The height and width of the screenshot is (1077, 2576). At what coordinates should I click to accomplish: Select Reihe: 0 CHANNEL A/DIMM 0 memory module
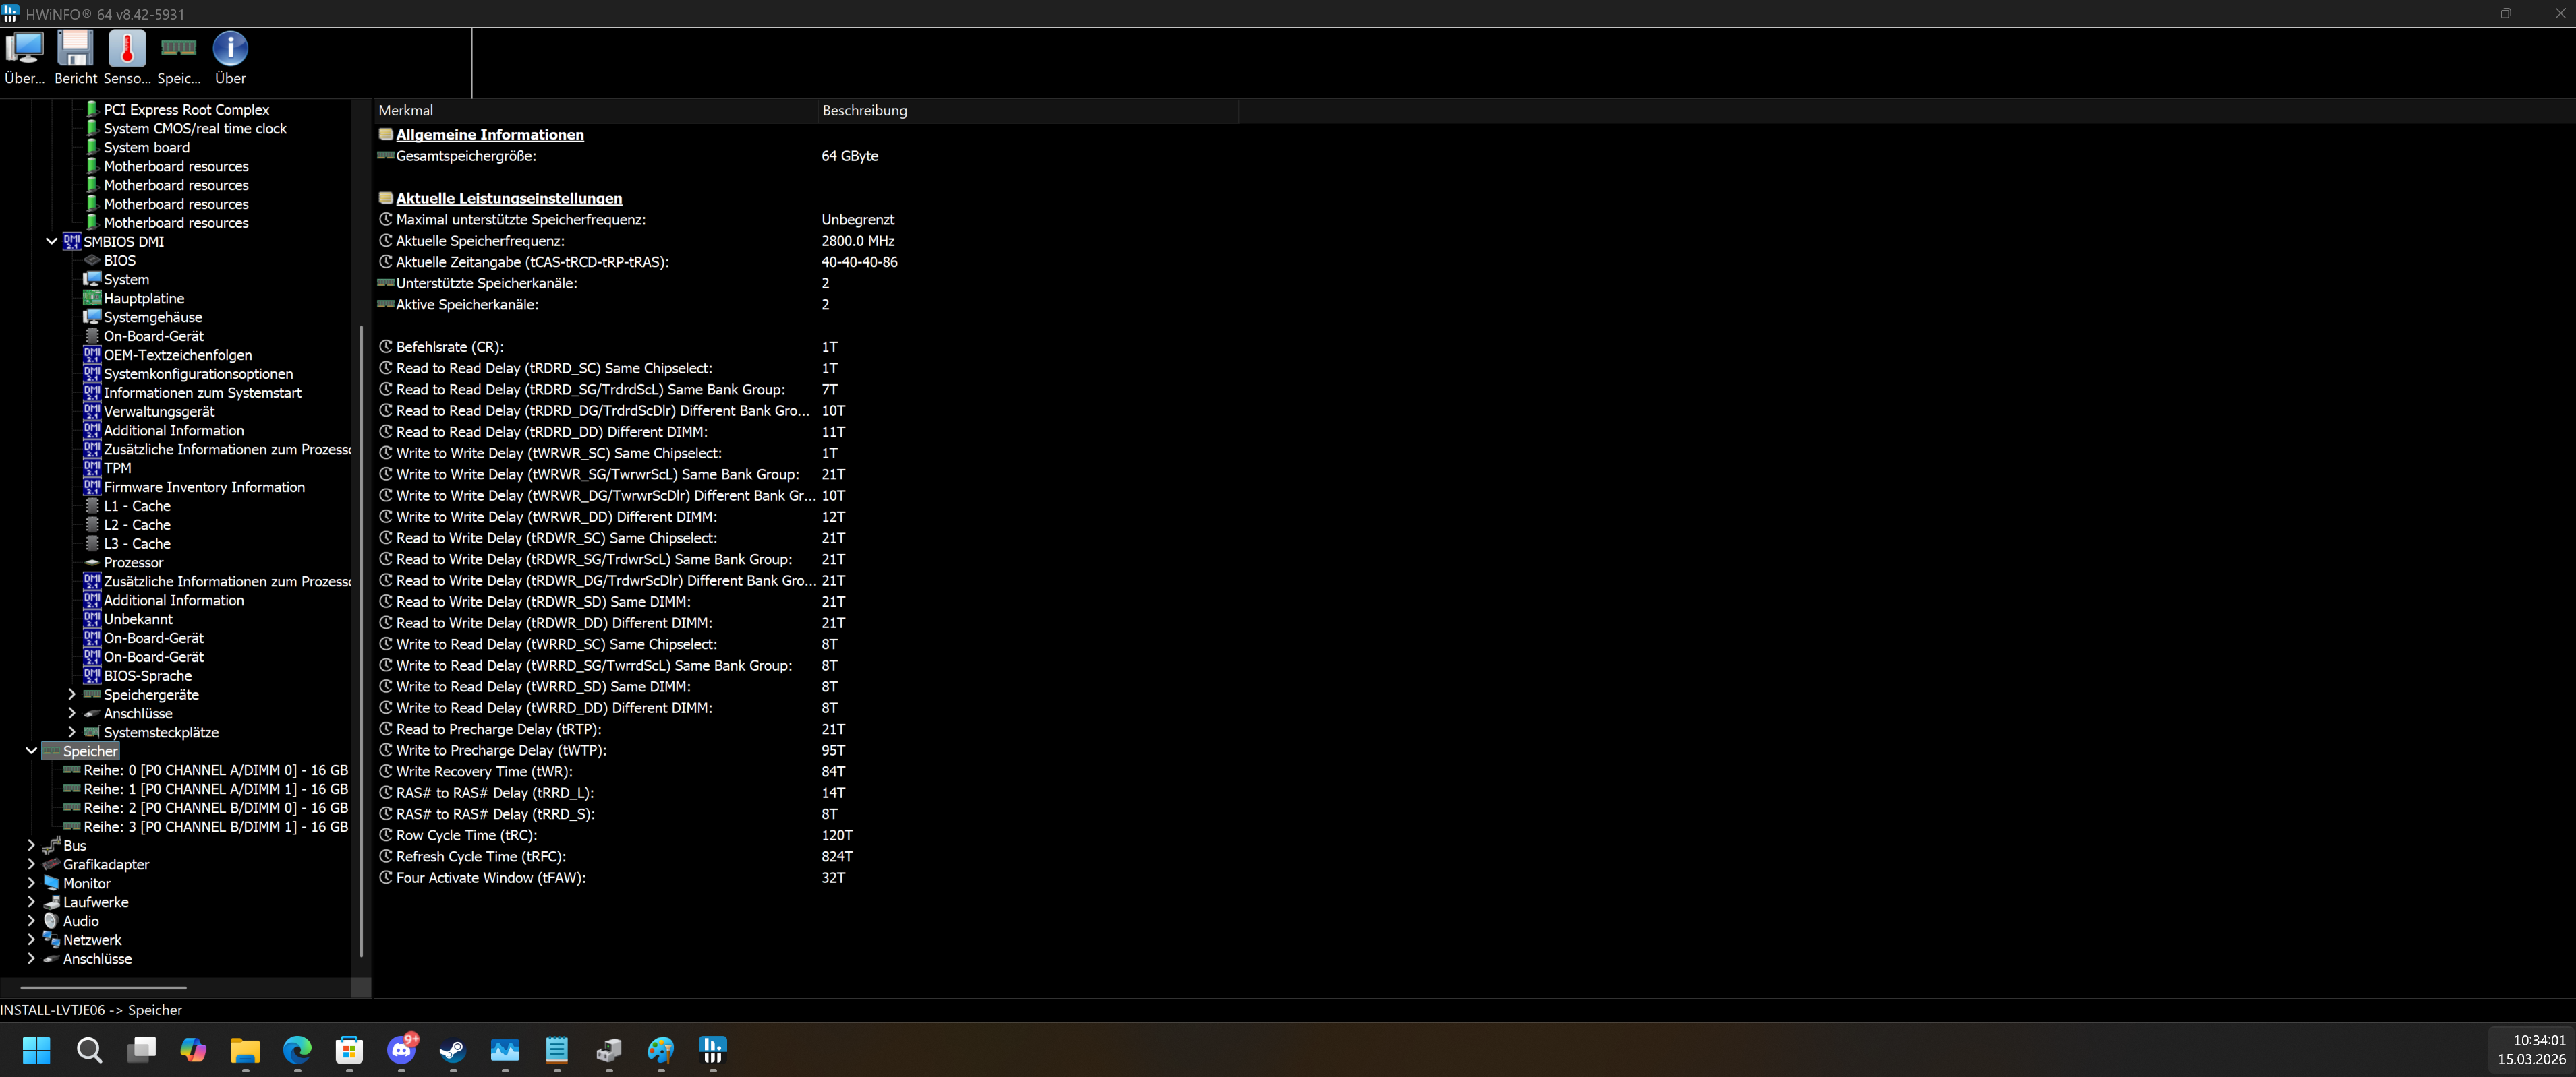point(215,770)
